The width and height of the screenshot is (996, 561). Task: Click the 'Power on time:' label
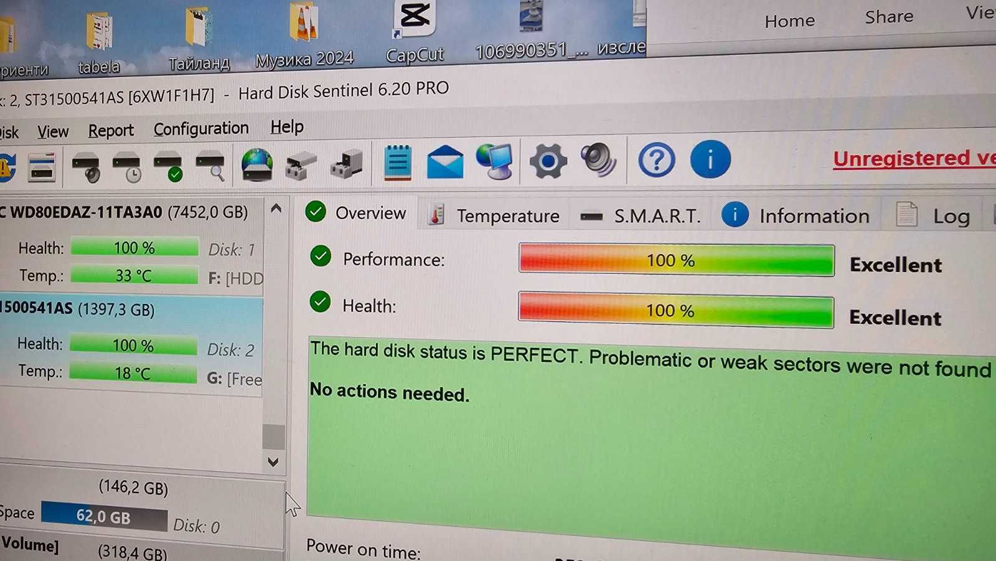364,549
